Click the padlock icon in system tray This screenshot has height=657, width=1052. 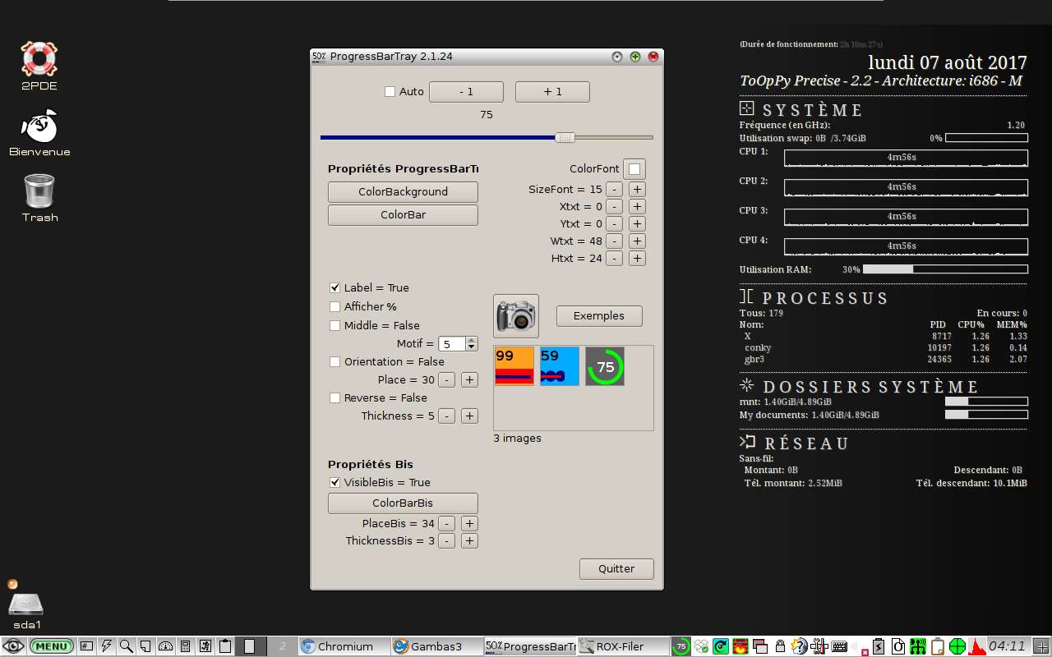pos(780,646)
